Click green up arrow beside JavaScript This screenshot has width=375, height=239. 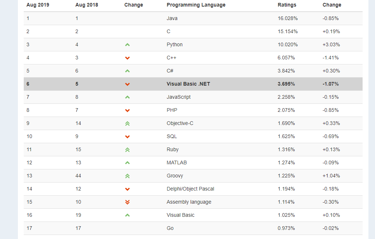(x=127, y=97)
